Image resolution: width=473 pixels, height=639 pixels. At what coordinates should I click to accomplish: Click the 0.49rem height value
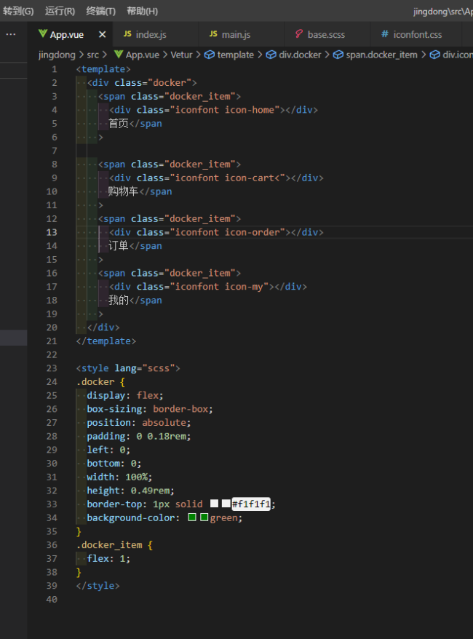pyautogui.click(x=152, y=491)
